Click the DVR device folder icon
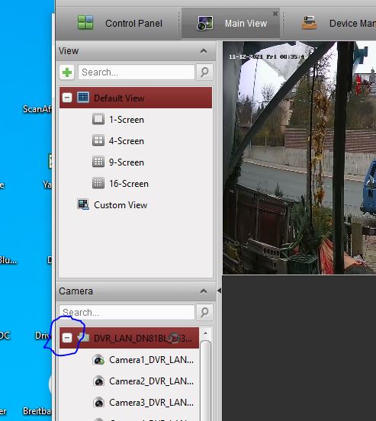 pos(83,337)
